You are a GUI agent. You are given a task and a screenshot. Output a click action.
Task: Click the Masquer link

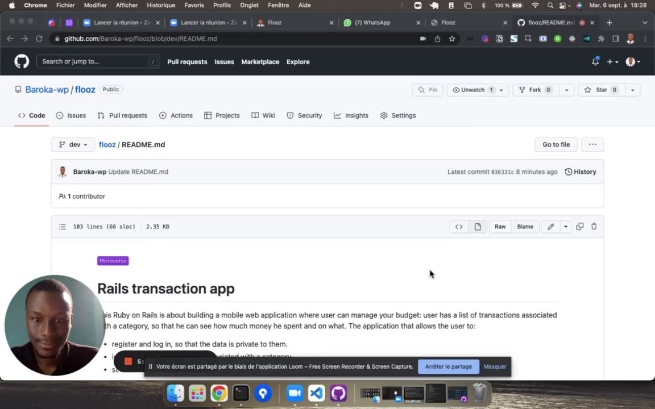point(495,366)
